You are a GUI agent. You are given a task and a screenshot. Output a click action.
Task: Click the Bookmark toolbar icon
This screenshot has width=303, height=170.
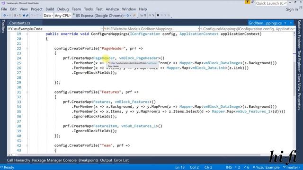point(158,16)
